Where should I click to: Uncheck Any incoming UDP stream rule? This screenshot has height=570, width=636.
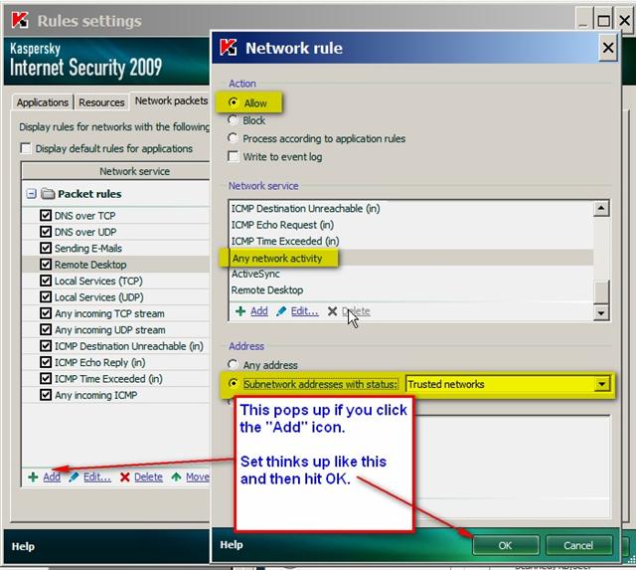[x=46, y=329]
